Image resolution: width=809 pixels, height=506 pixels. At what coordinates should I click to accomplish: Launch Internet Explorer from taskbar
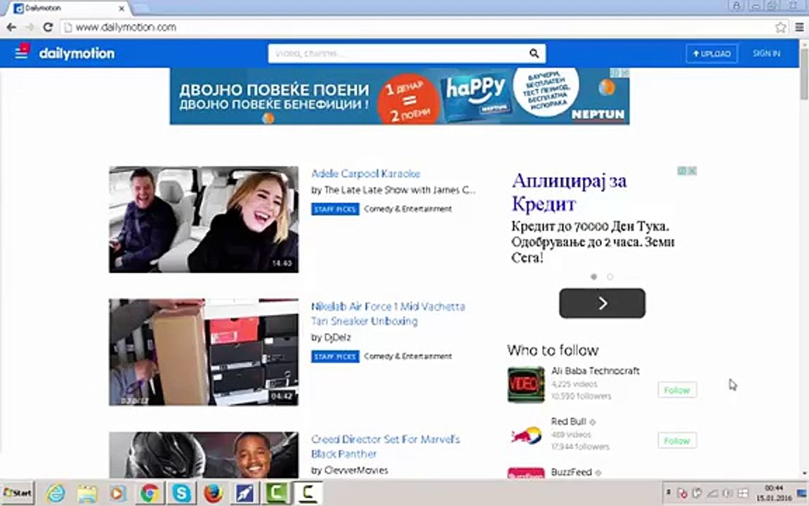[55, 493]
